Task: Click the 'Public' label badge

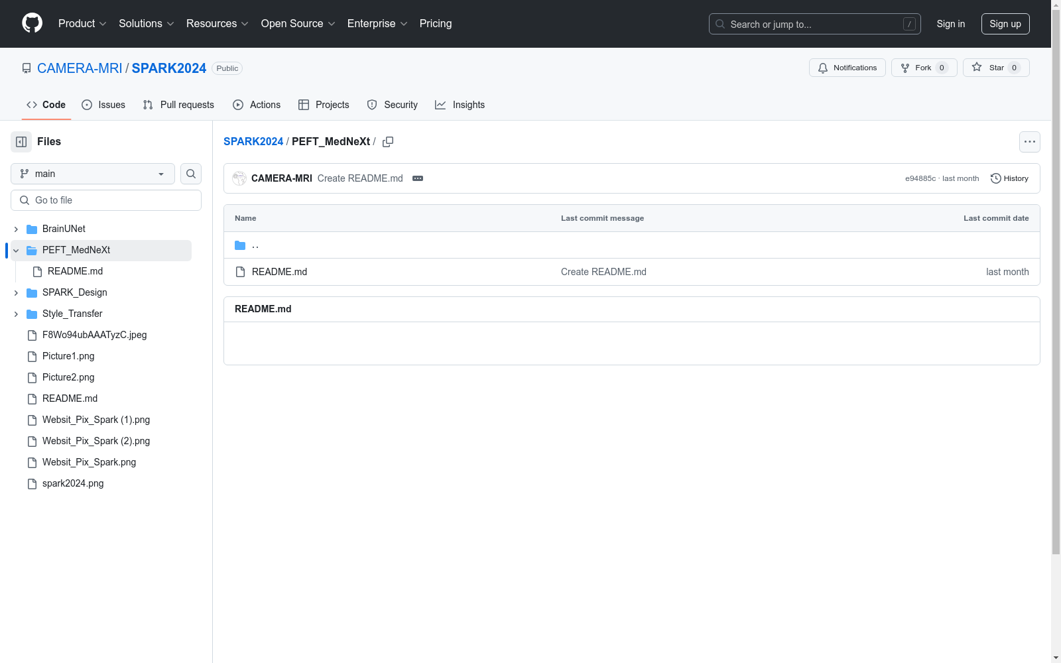Action: [x=227, y=68]
